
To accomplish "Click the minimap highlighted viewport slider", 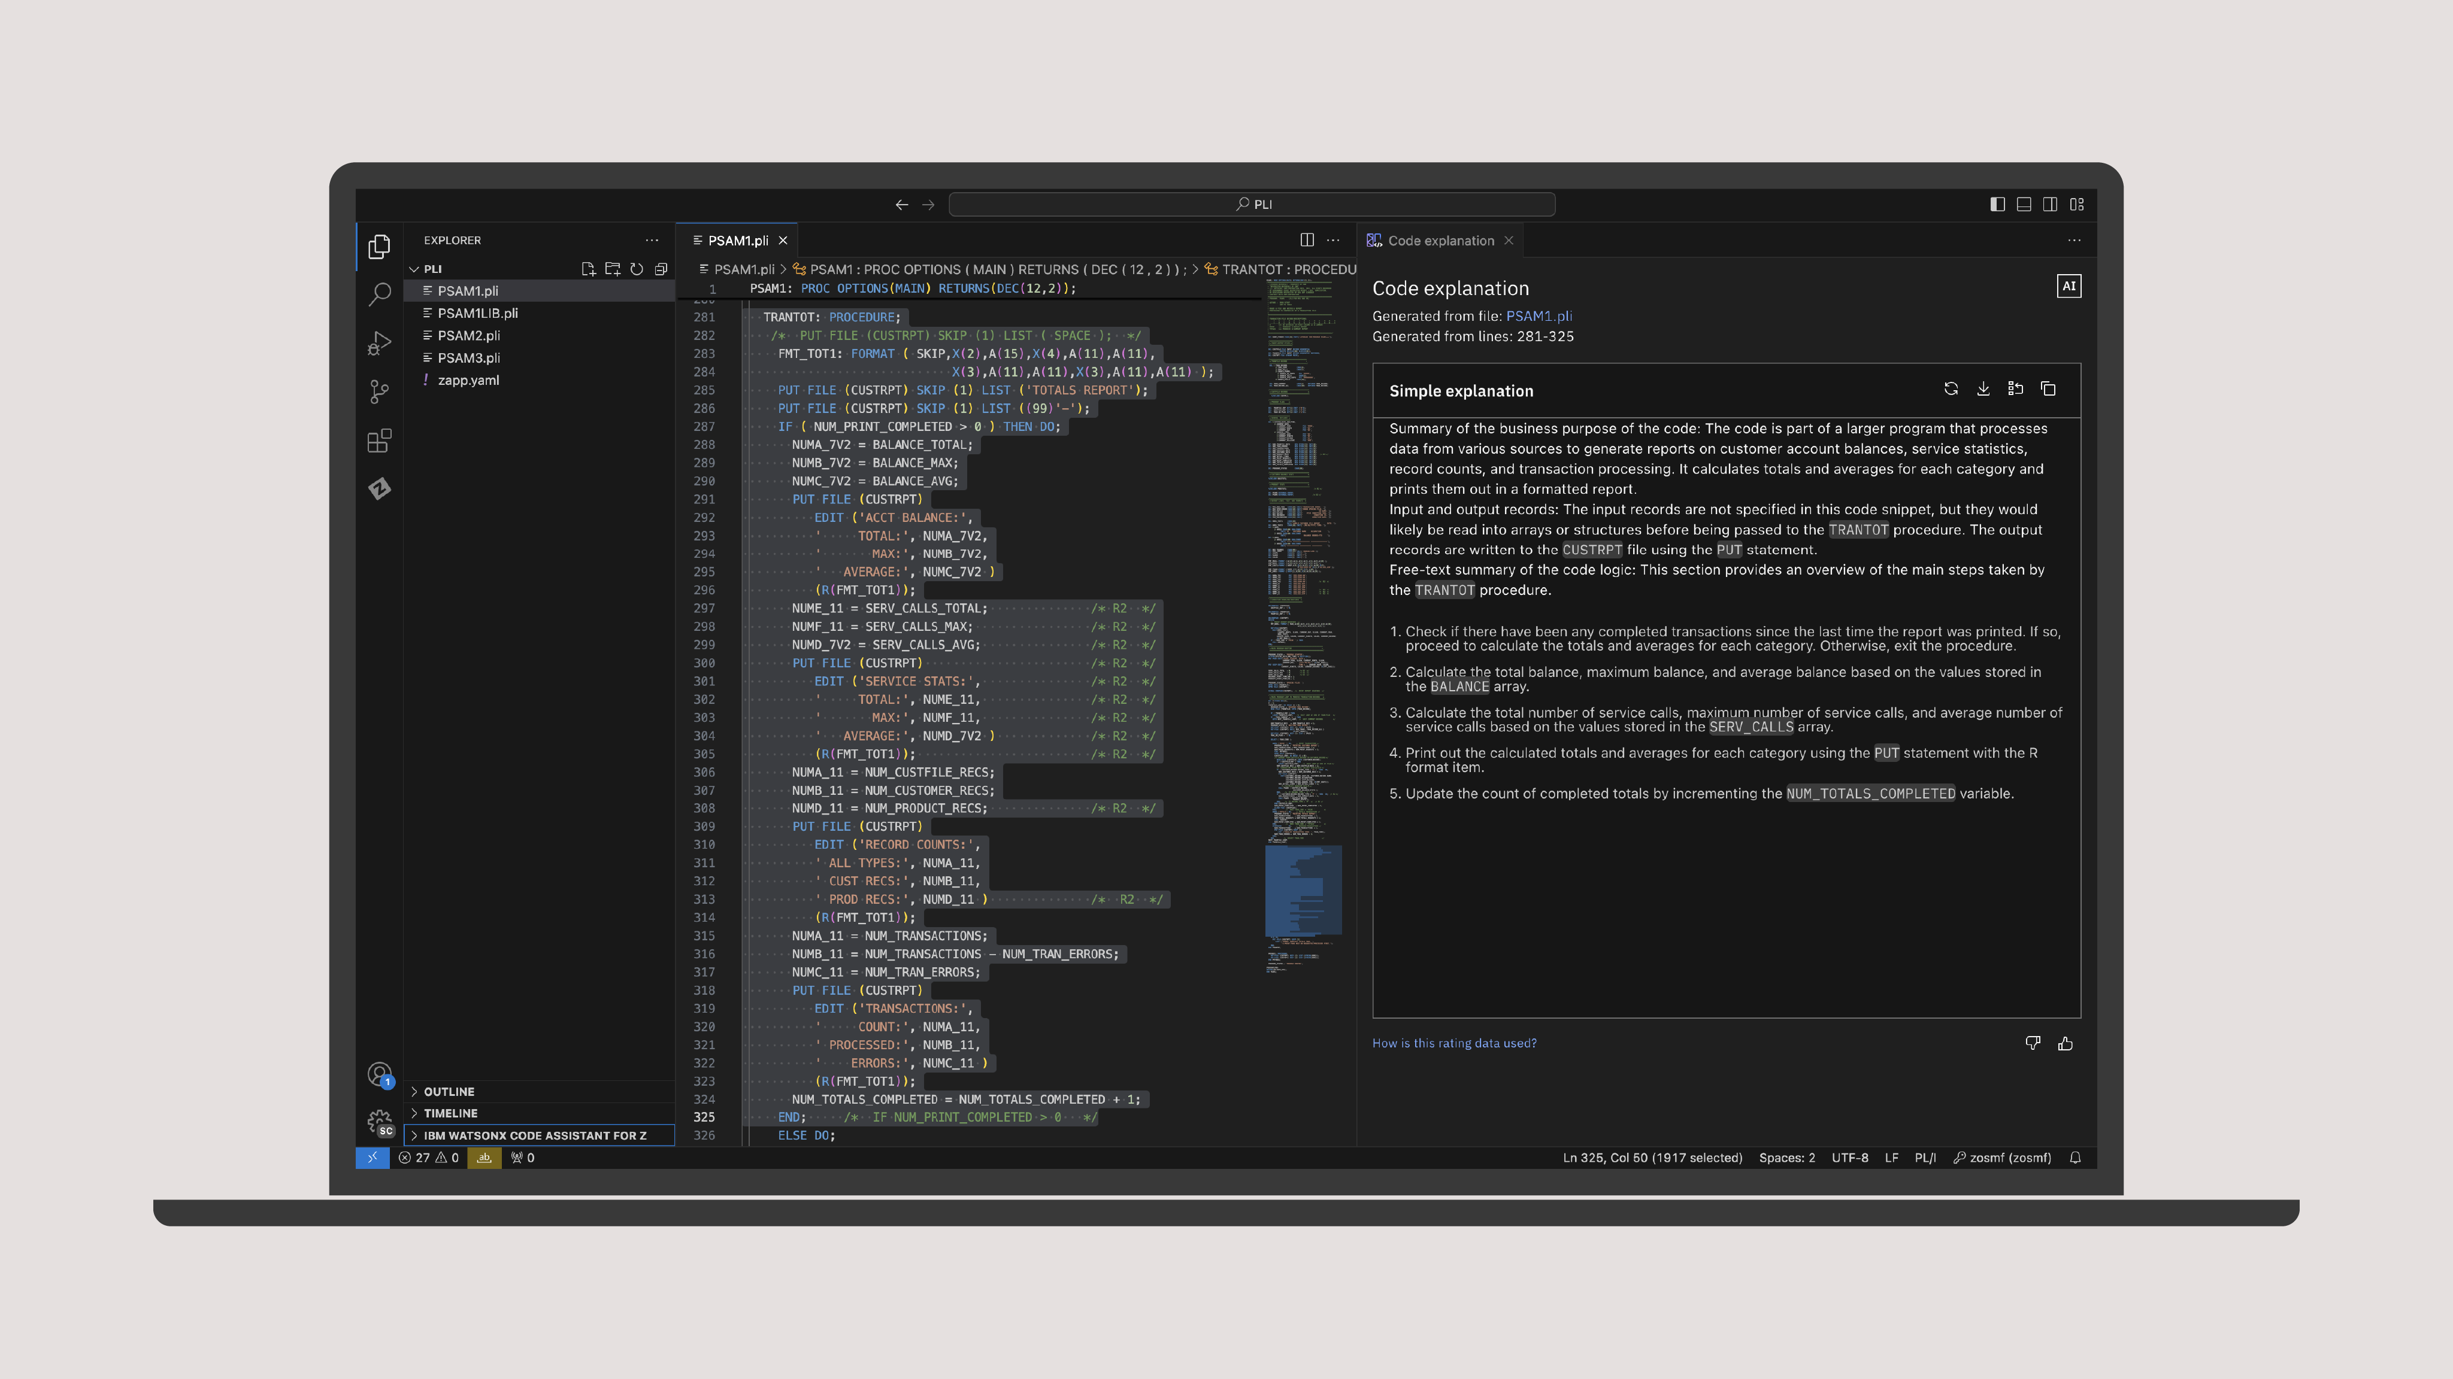I will [x=1303, y=891].
